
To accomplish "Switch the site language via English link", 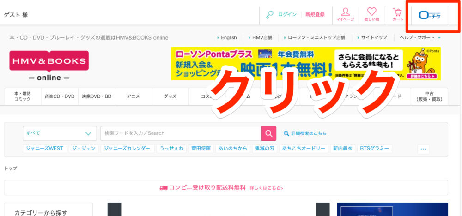I will click(x=229, y=38).
